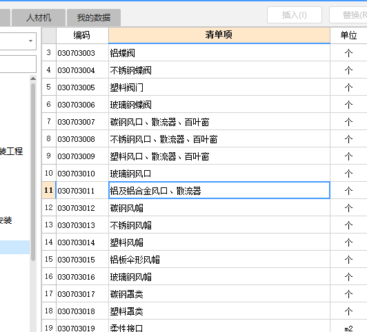Click the 清单项 column header
Screen dimensions: 367x332
[x=219, y=35]
